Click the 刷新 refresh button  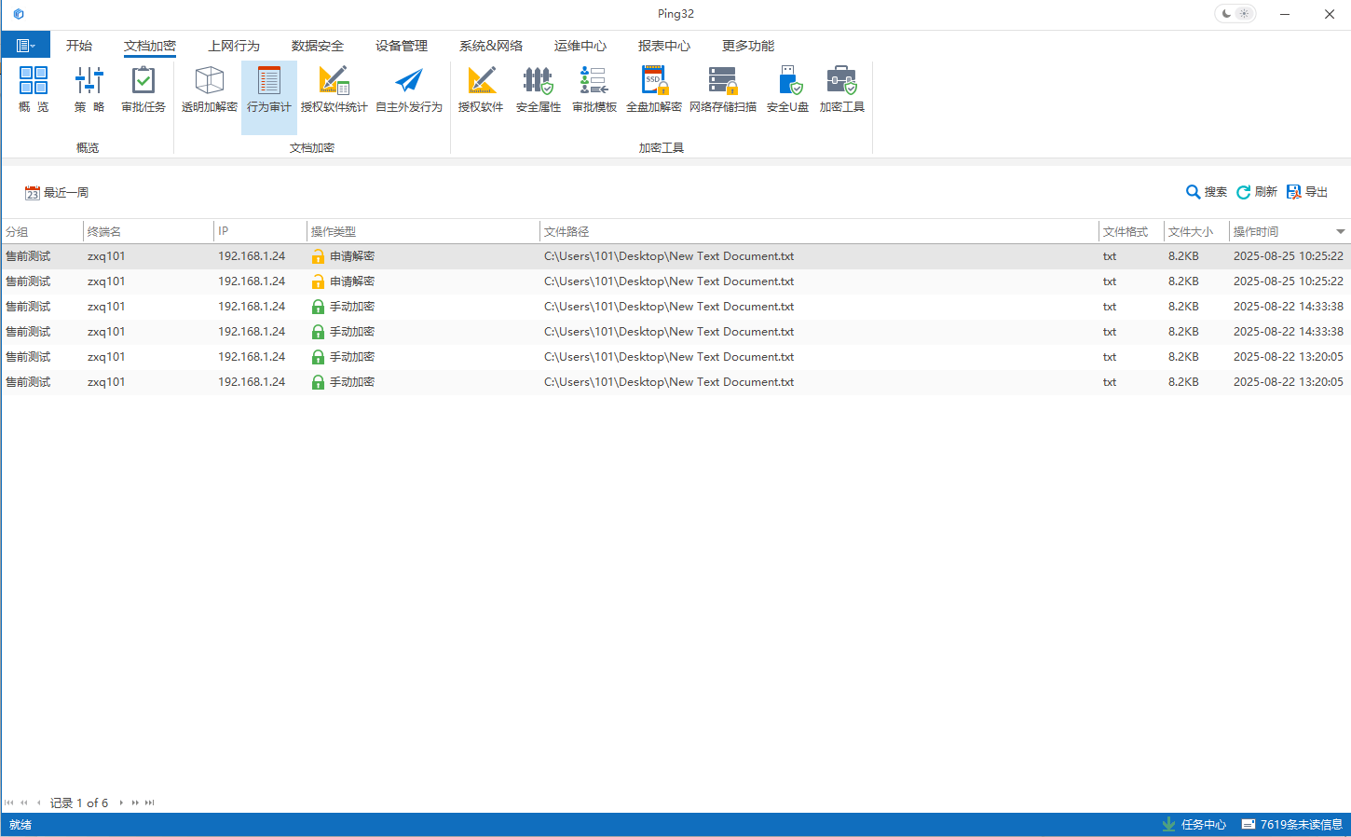(1257, 192)
